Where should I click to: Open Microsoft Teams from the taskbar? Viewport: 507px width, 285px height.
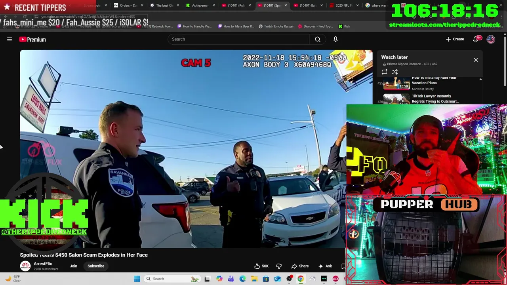tap(231, 279)
